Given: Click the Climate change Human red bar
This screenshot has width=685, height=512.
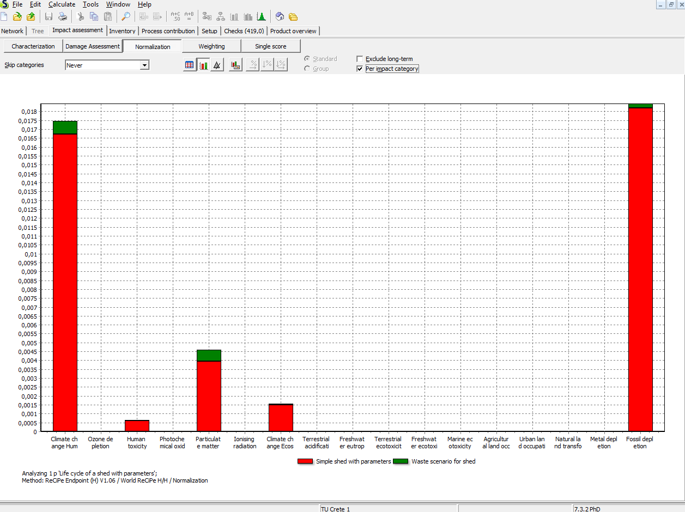Looking at the screenshot, I should click(x=65, y=283).
